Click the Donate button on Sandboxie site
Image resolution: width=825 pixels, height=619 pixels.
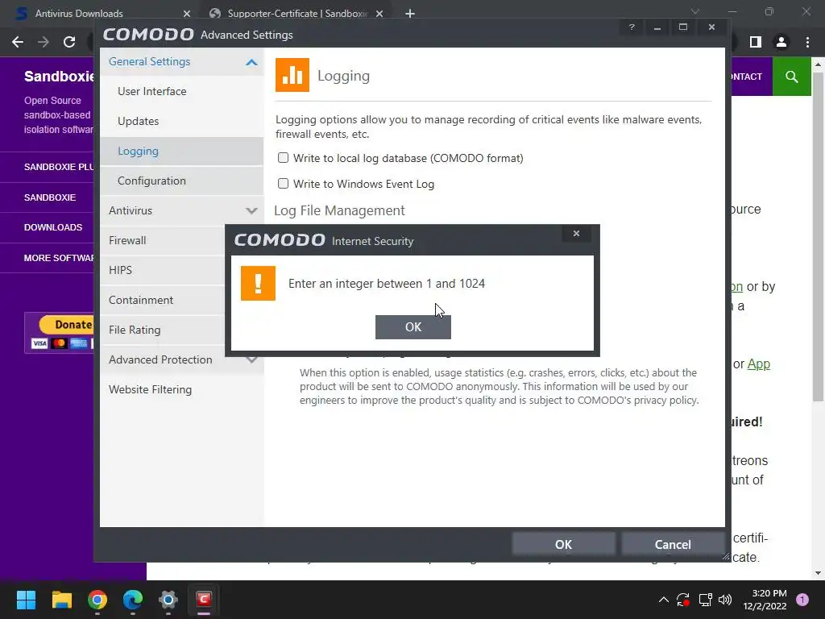pos(66,324)
